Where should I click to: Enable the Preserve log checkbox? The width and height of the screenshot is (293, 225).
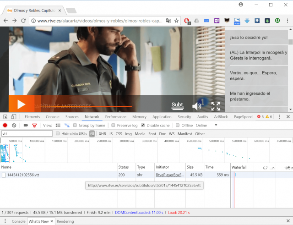[113, 125]
